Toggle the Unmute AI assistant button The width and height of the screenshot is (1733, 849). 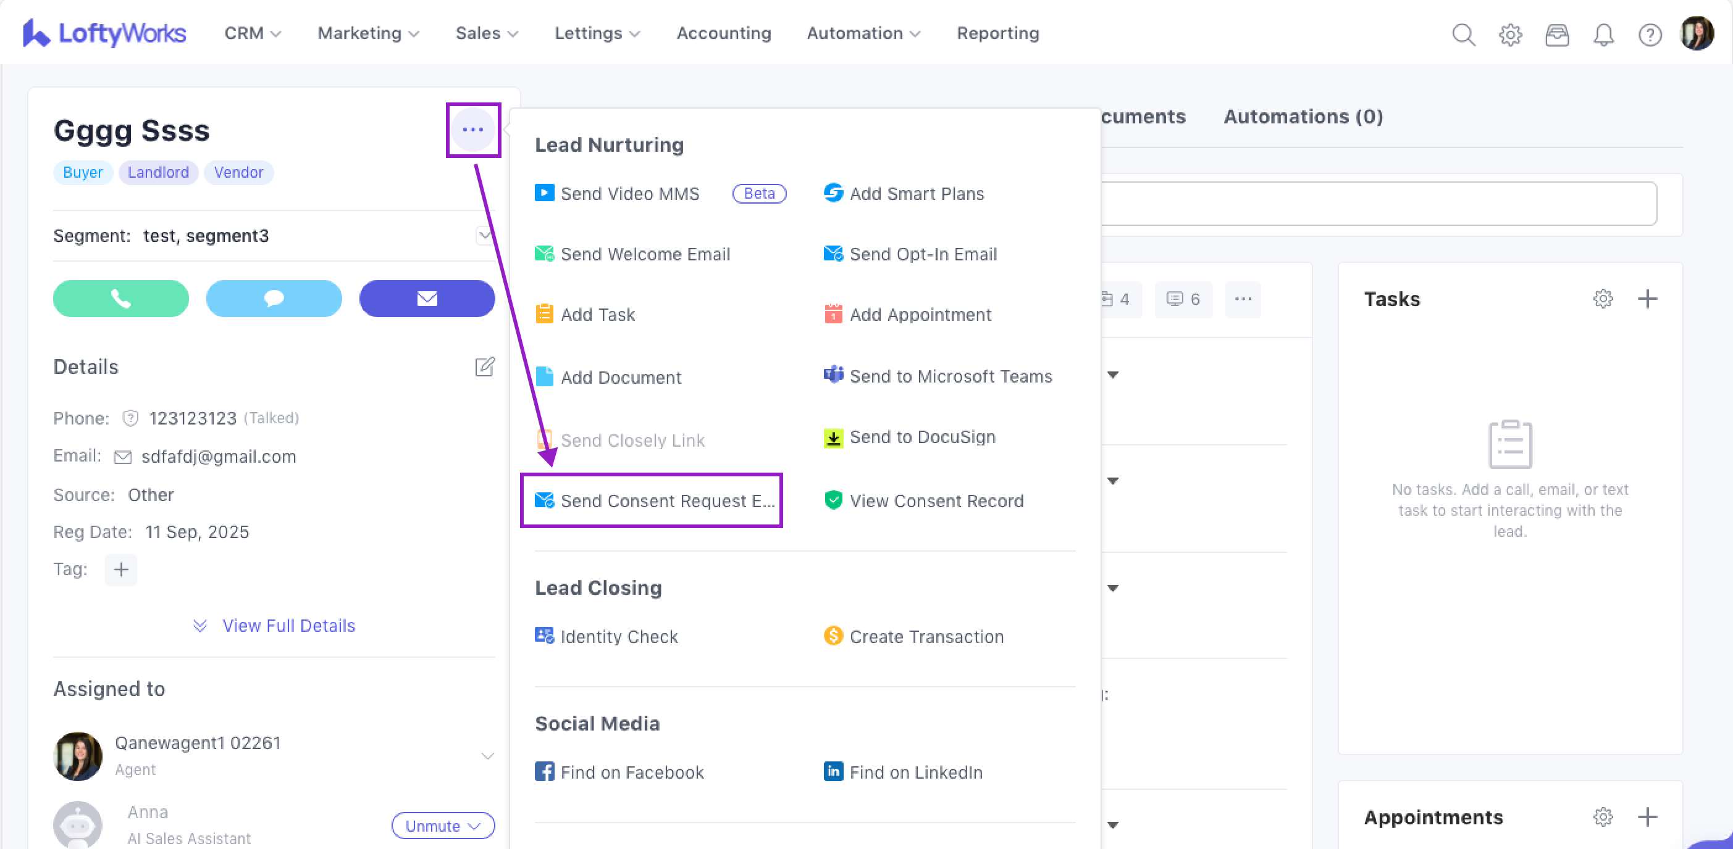click(x=443, y=826)
